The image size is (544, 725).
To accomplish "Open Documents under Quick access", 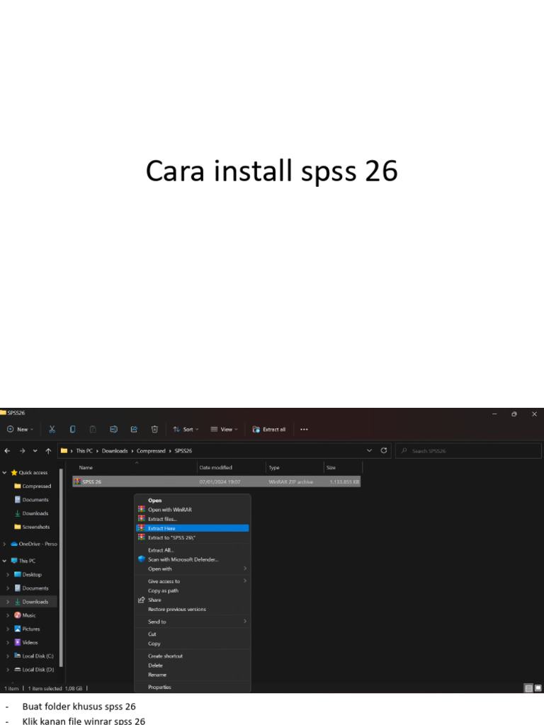I will point(31,499).
